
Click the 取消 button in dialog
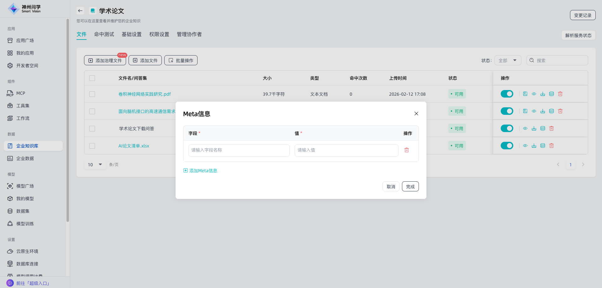coord(391,187)
